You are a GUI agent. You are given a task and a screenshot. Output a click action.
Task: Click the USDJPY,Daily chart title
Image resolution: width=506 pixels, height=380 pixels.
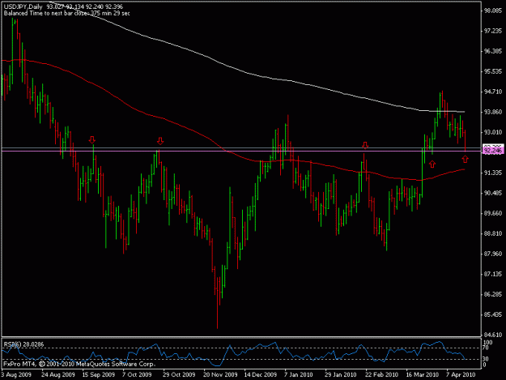23,6
